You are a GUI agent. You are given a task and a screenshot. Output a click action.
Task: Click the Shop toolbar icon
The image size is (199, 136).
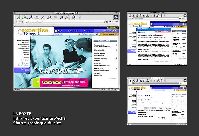(74, 17)
